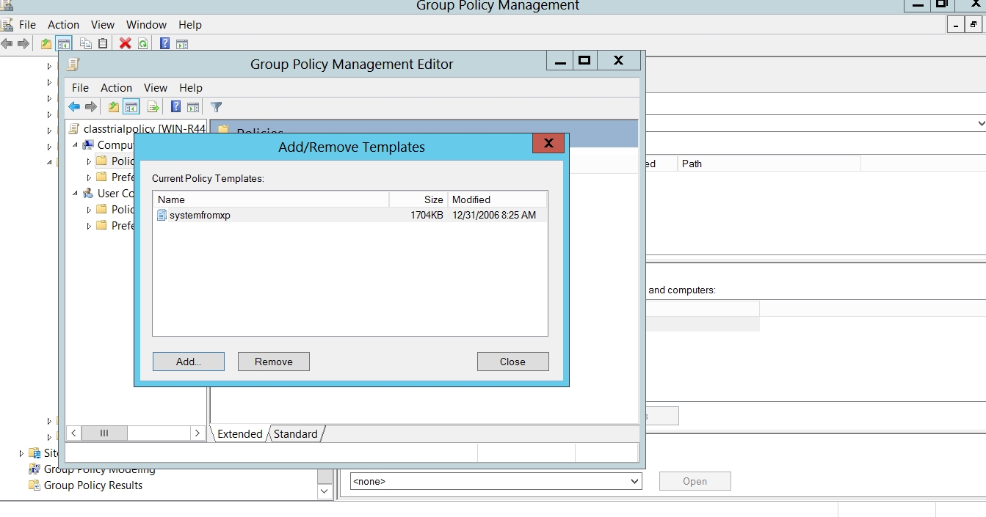Click Export List icon in editor toolbar
Image resolution: width=986 pixels, height=517 pixels.
pos(153,107)
